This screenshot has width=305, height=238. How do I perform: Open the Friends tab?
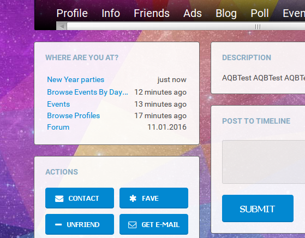(152, 13)
